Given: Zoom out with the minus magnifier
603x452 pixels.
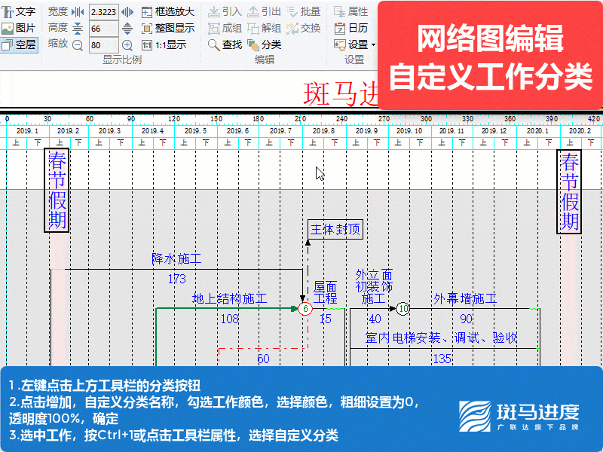Looking at the screenshot, I should click(78, 45).
